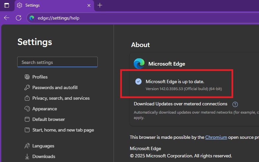The image size is (259, 162).
Task: Click the Settings heading in sidebar
Action: (x=35, y=42)
